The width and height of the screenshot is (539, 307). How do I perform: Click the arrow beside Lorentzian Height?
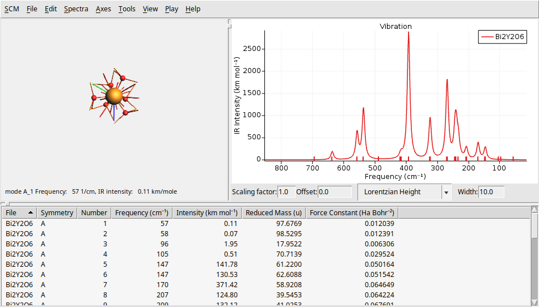446,193
